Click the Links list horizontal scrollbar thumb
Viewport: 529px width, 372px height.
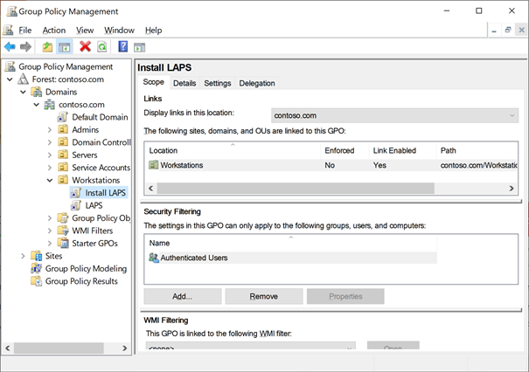tap(296, 189)
